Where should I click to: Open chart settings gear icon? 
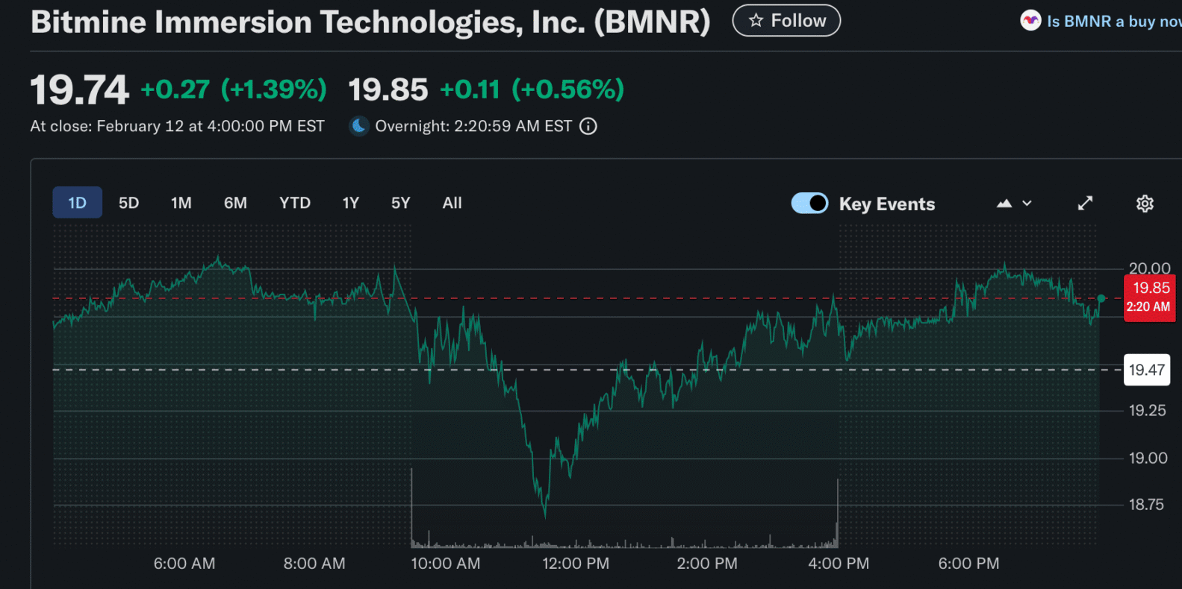click(1145, 204)
